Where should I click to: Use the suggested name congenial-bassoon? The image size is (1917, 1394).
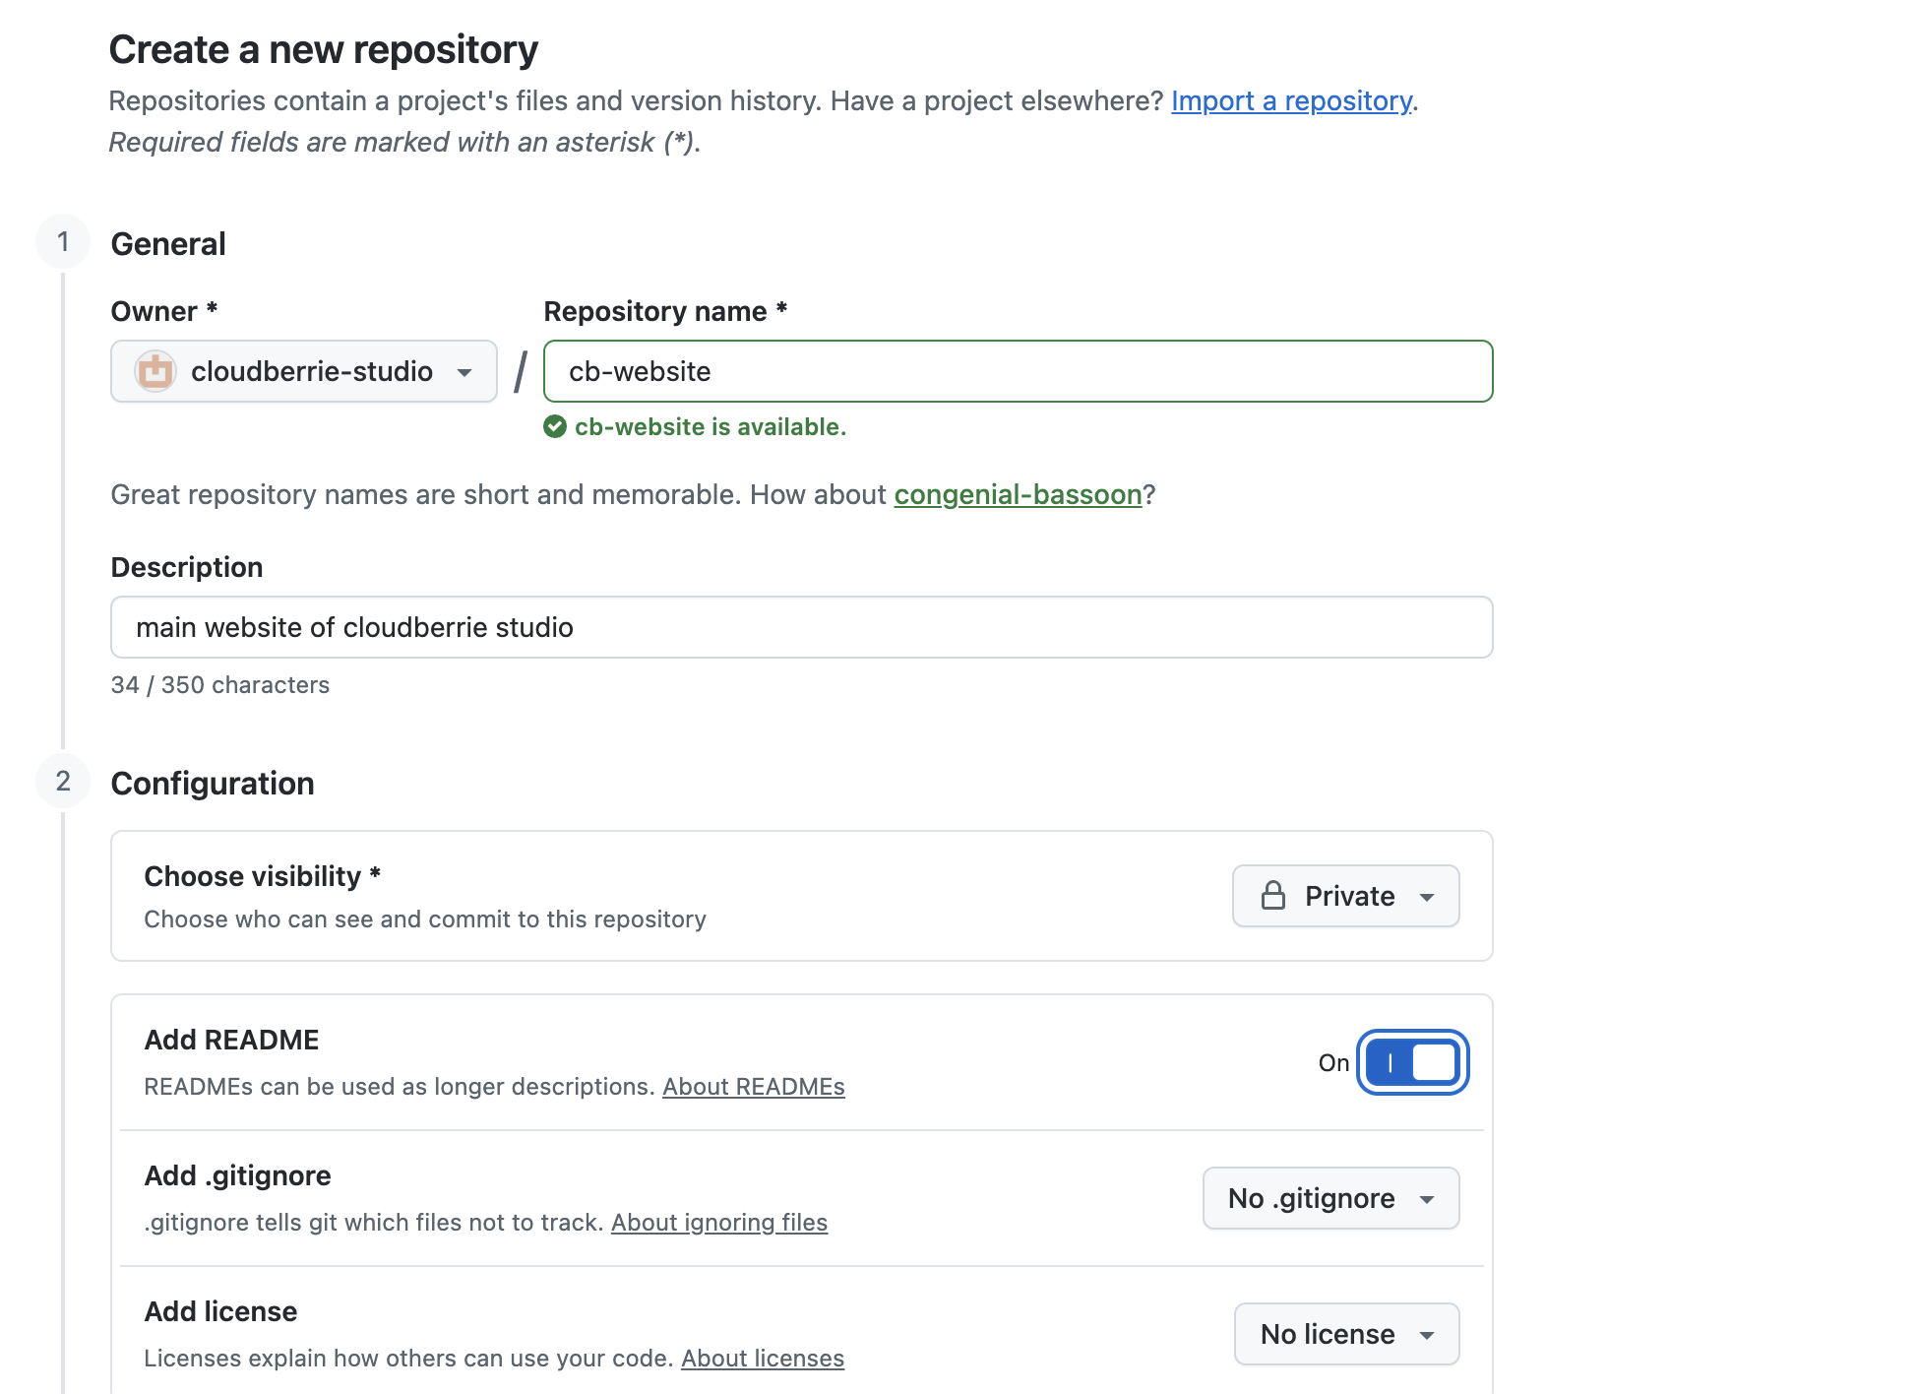[1018, 494]
